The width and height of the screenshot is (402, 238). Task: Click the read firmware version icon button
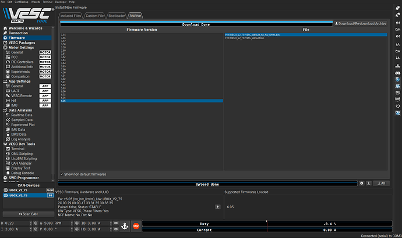(x=217, y=207)
